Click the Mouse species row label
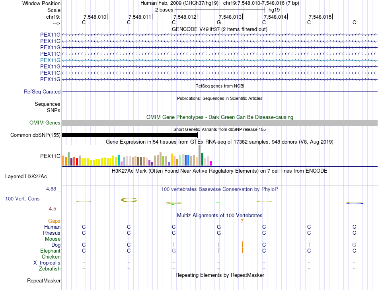 pos(53,239)
